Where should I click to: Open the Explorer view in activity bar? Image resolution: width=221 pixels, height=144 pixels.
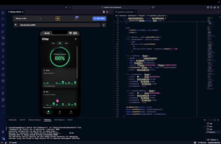[x=3, y=12]
